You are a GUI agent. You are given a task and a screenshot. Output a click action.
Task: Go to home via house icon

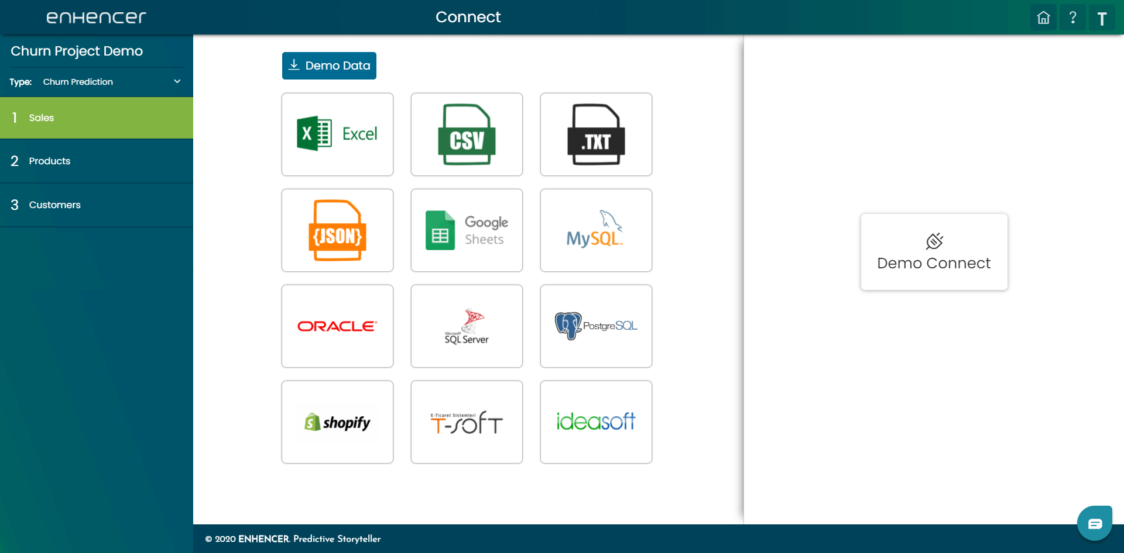[x=1043, y=18]
